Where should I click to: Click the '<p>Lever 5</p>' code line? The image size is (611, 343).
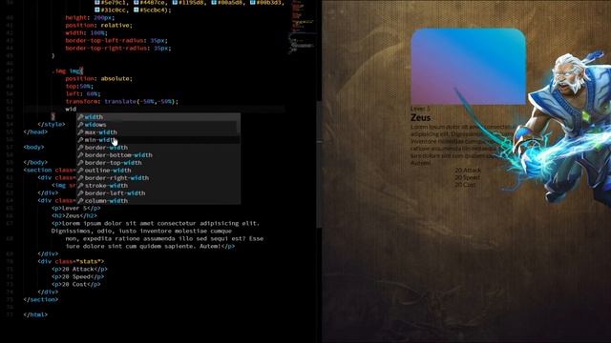(76, 209)
